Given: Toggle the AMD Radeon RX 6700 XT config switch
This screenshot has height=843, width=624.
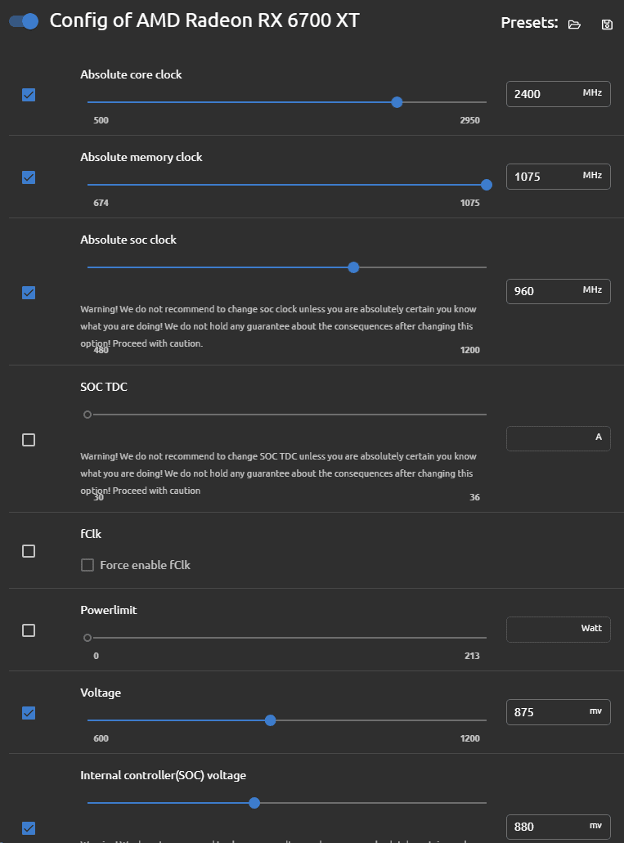Looking at the screenshot, I should [x=25, y=21].
